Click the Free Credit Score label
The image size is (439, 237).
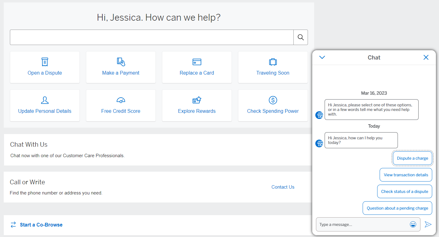pos(121,111)
